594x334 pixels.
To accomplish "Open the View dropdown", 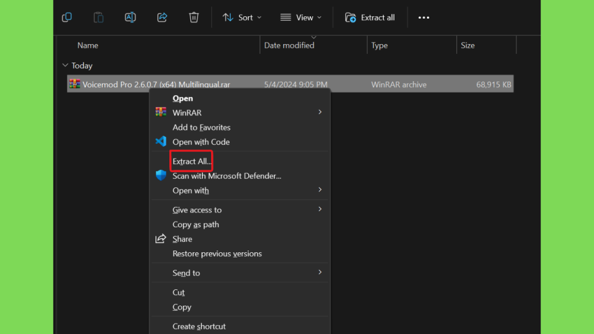I will (301, 17).
